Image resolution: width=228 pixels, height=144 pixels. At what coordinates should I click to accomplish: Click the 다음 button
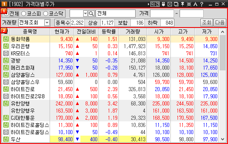220,23
